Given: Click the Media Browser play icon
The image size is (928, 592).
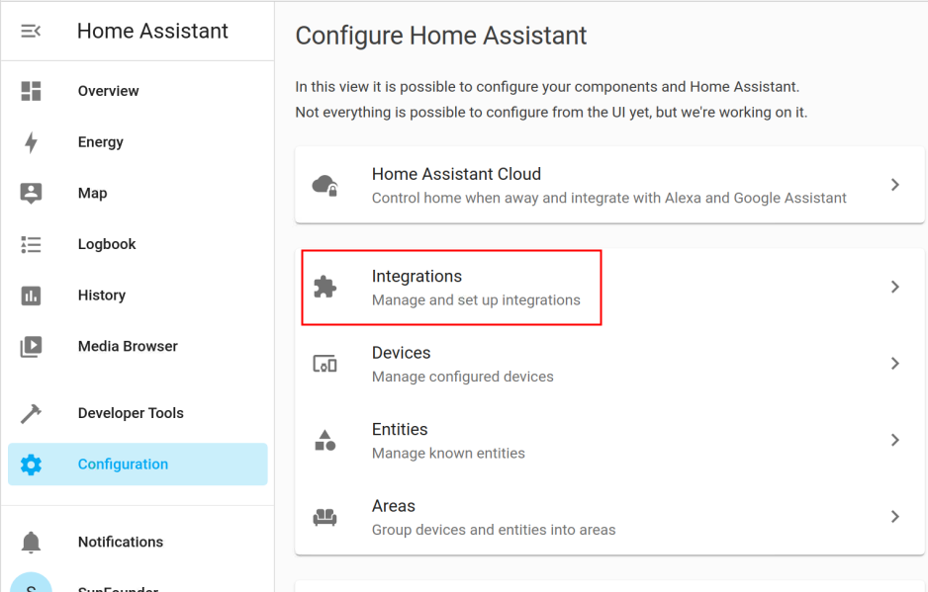Looking at the screenshot, I should [31, 347].
